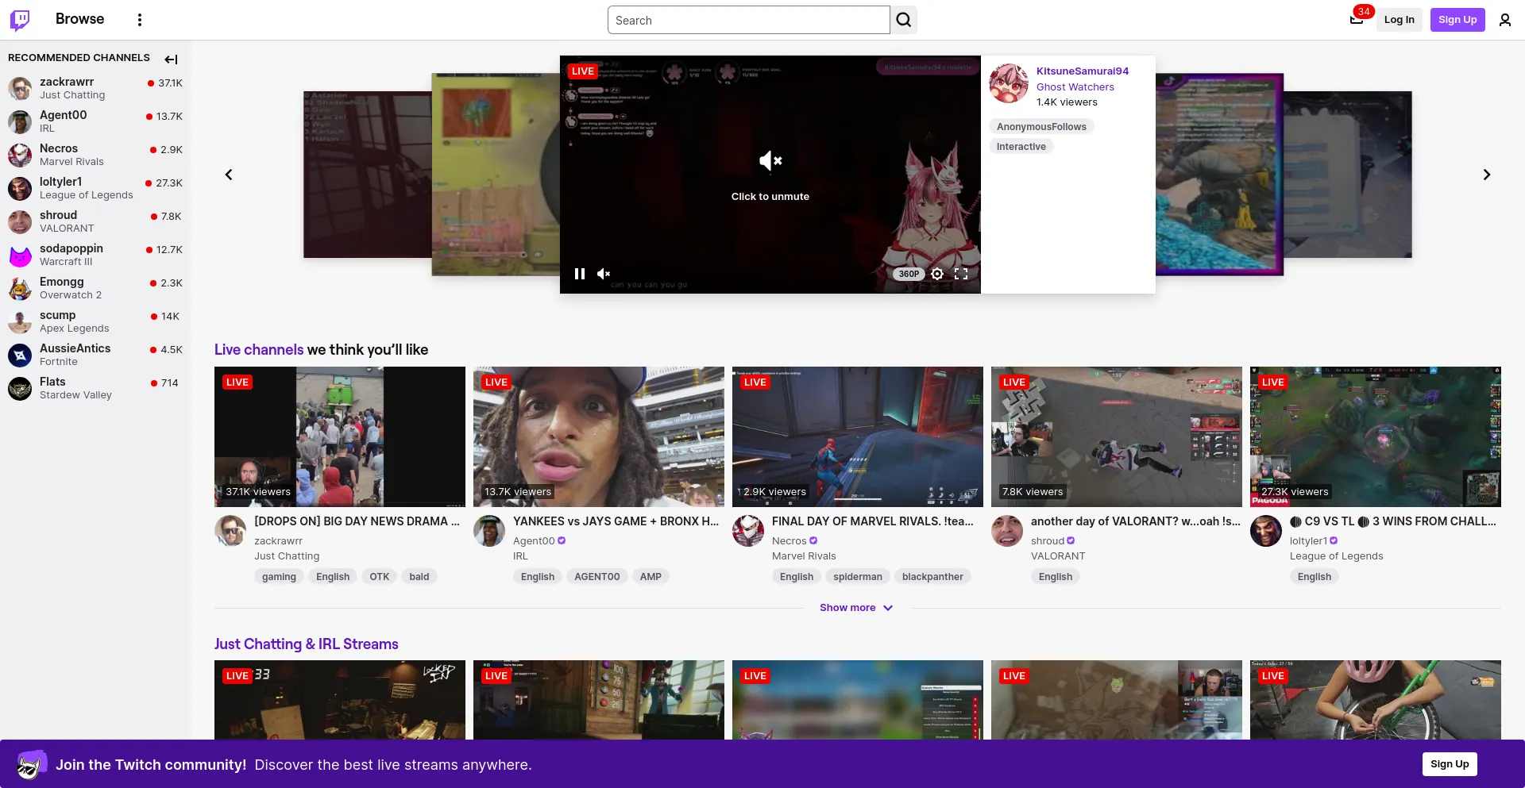Open the user profile icon menu
The height and width of the screenshot is (788, 1525).
(x=1505, y=20)
